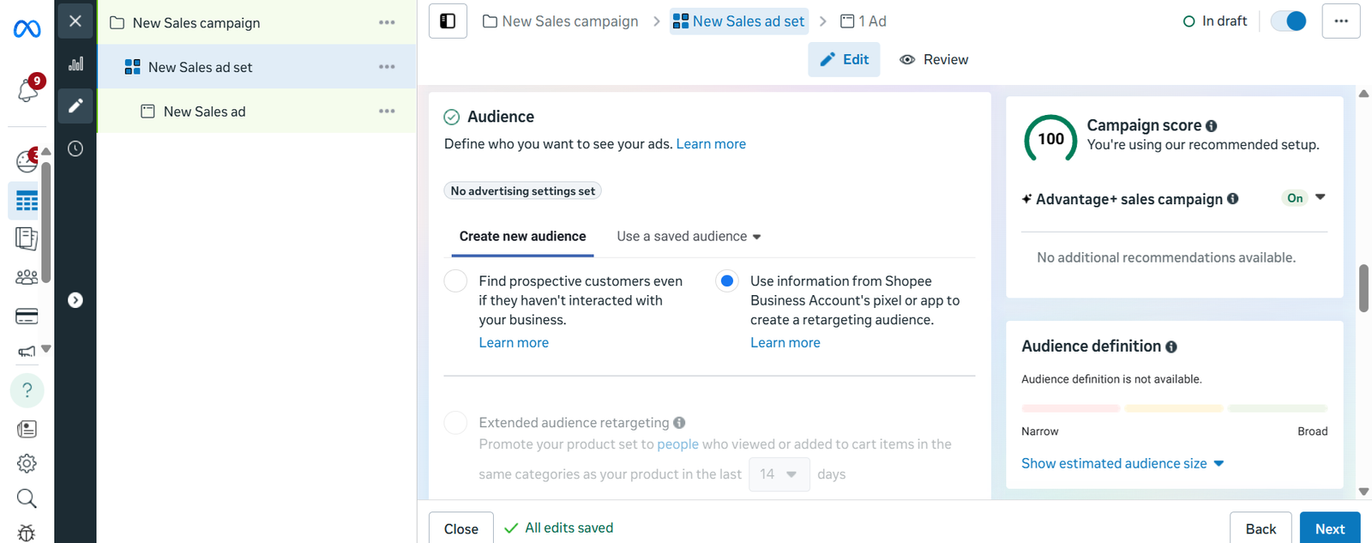Expand Advantage+ sales campaign On dropdown
Viewport: 1372px width, 543px height.
pyautogui.click(x=1320, y=198)
